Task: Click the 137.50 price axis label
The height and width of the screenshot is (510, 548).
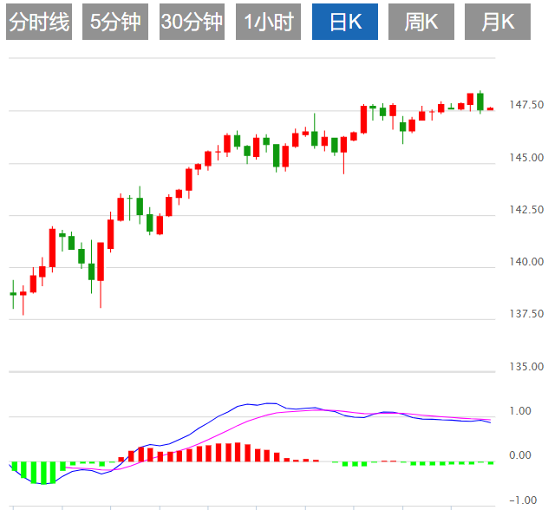Action: [x=526, y=313]
